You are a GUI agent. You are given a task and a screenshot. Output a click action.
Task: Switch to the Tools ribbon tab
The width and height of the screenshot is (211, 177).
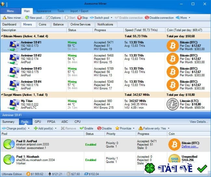tap(61, 11)
